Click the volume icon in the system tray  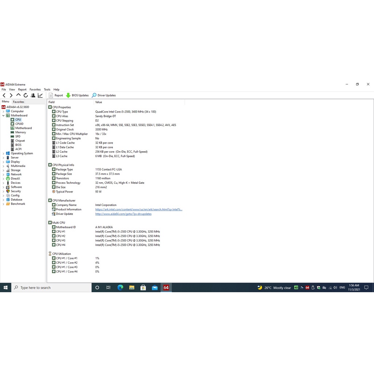click(335, 288)
